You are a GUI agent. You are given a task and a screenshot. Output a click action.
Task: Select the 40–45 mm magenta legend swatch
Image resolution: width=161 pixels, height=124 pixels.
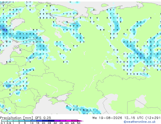[x=69, y=121]
